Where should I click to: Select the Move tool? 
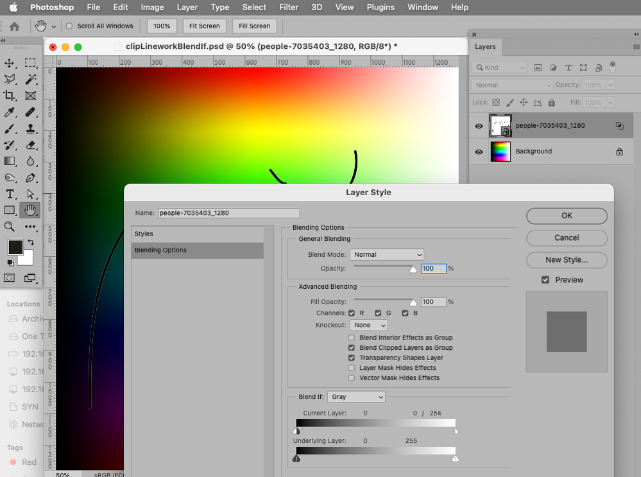point(10,63)
